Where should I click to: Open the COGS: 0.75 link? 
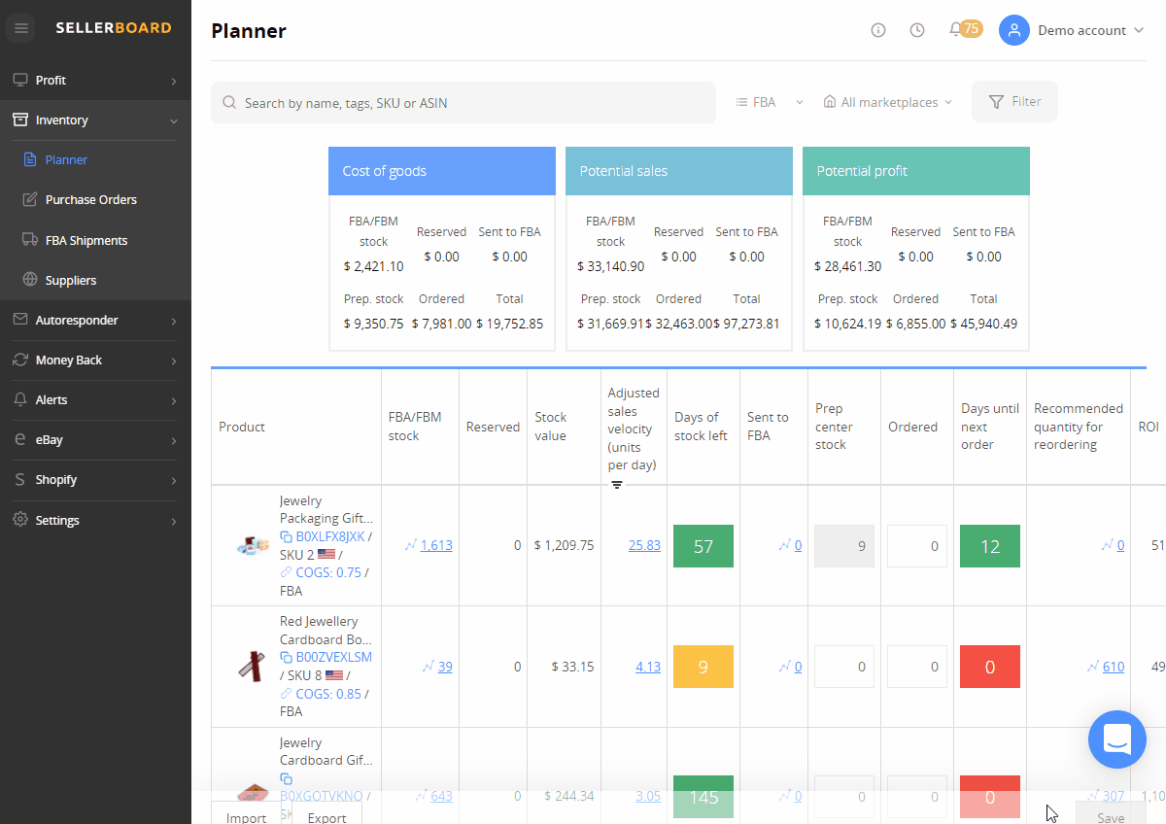328,572
